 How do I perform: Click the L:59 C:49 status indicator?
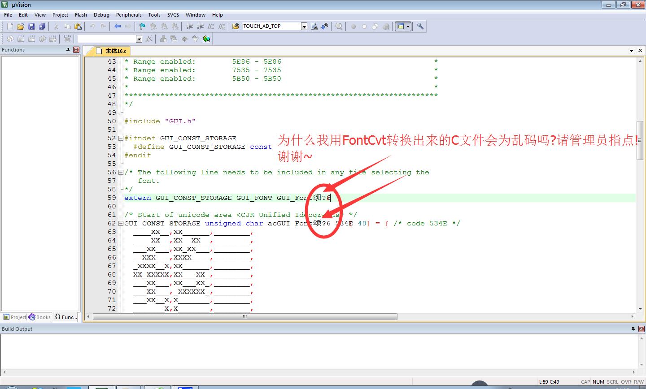(x=550, y=382)
